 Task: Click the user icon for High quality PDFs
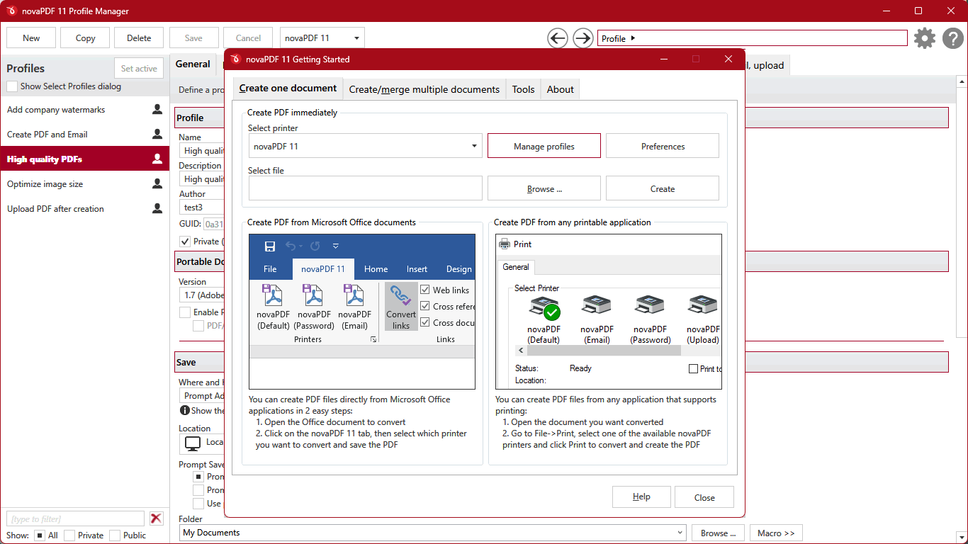[157, 159]
